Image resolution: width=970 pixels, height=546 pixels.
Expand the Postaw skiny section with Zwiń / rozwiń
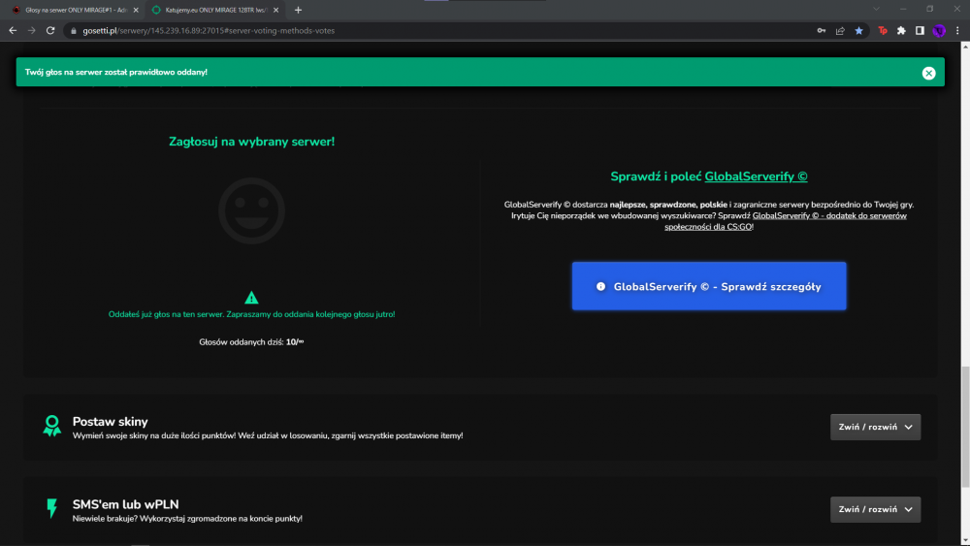(x=875, y=428)
